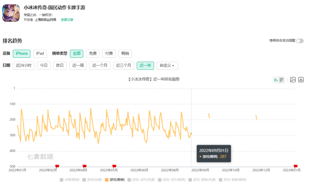Enable 榜单排名变动提醒 switch
Screen dimensions: 310x185
coord(300,41)
